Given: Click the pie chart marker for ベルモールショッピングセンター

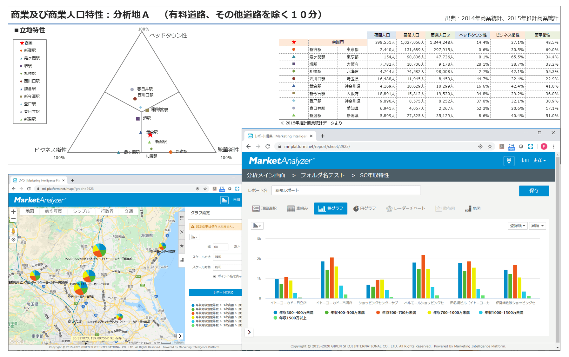Looking at the screenshot, I should click(x=99, y=250).
